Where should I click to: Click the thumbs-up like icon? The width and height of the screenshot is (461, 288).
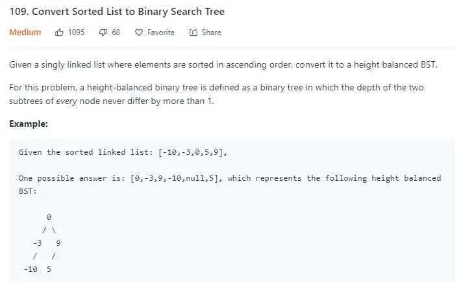point(59,33)
